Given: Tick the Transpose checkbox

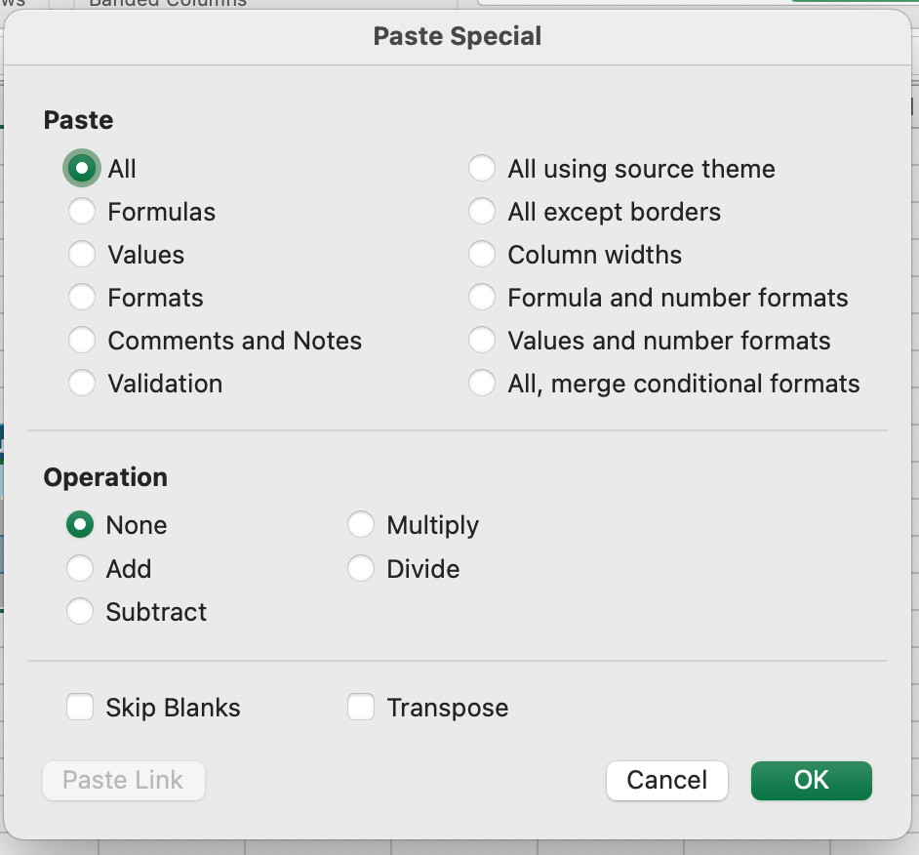Looking at the screenshot, I should (x=361, y=708).
